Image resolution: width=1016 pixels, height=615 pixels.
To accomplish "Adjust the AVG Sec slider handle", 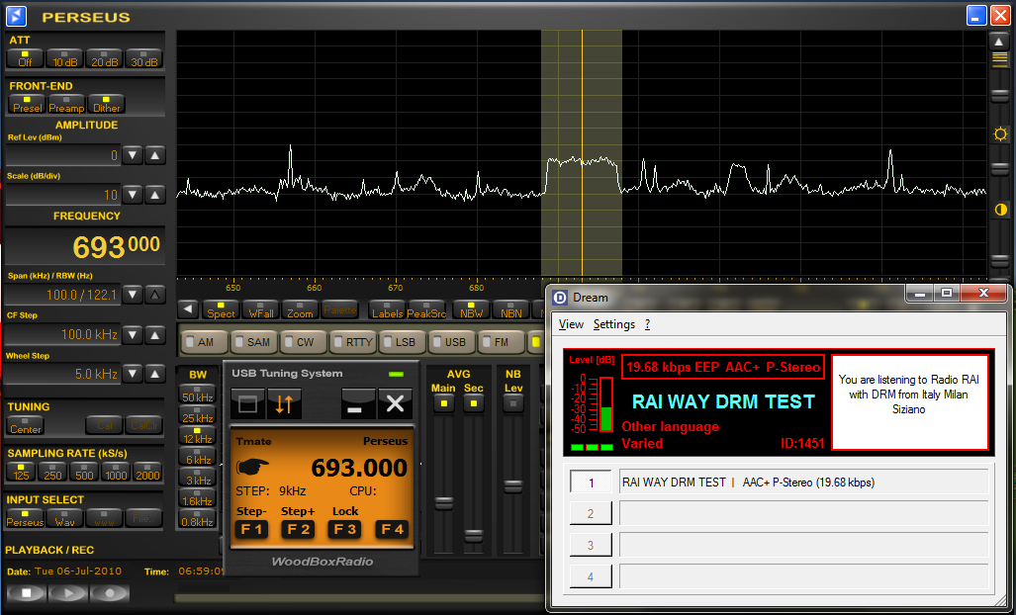I will pos(474,535).
